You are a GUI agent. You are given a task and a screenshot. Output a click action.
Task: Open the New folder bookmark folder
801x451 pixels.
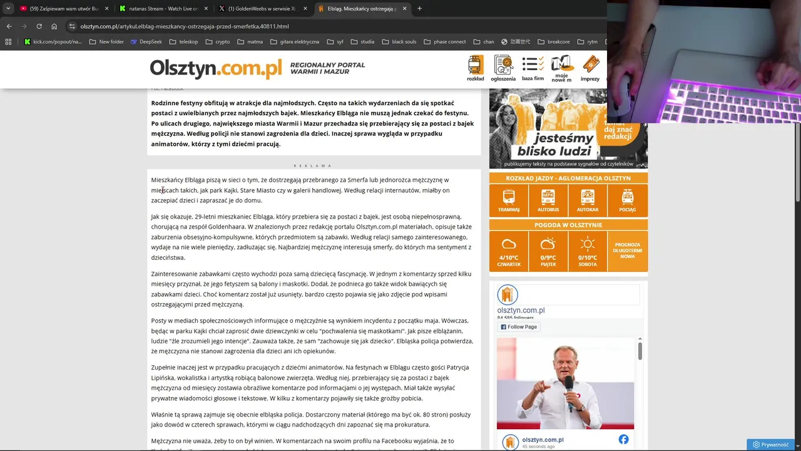coord(106,42)
